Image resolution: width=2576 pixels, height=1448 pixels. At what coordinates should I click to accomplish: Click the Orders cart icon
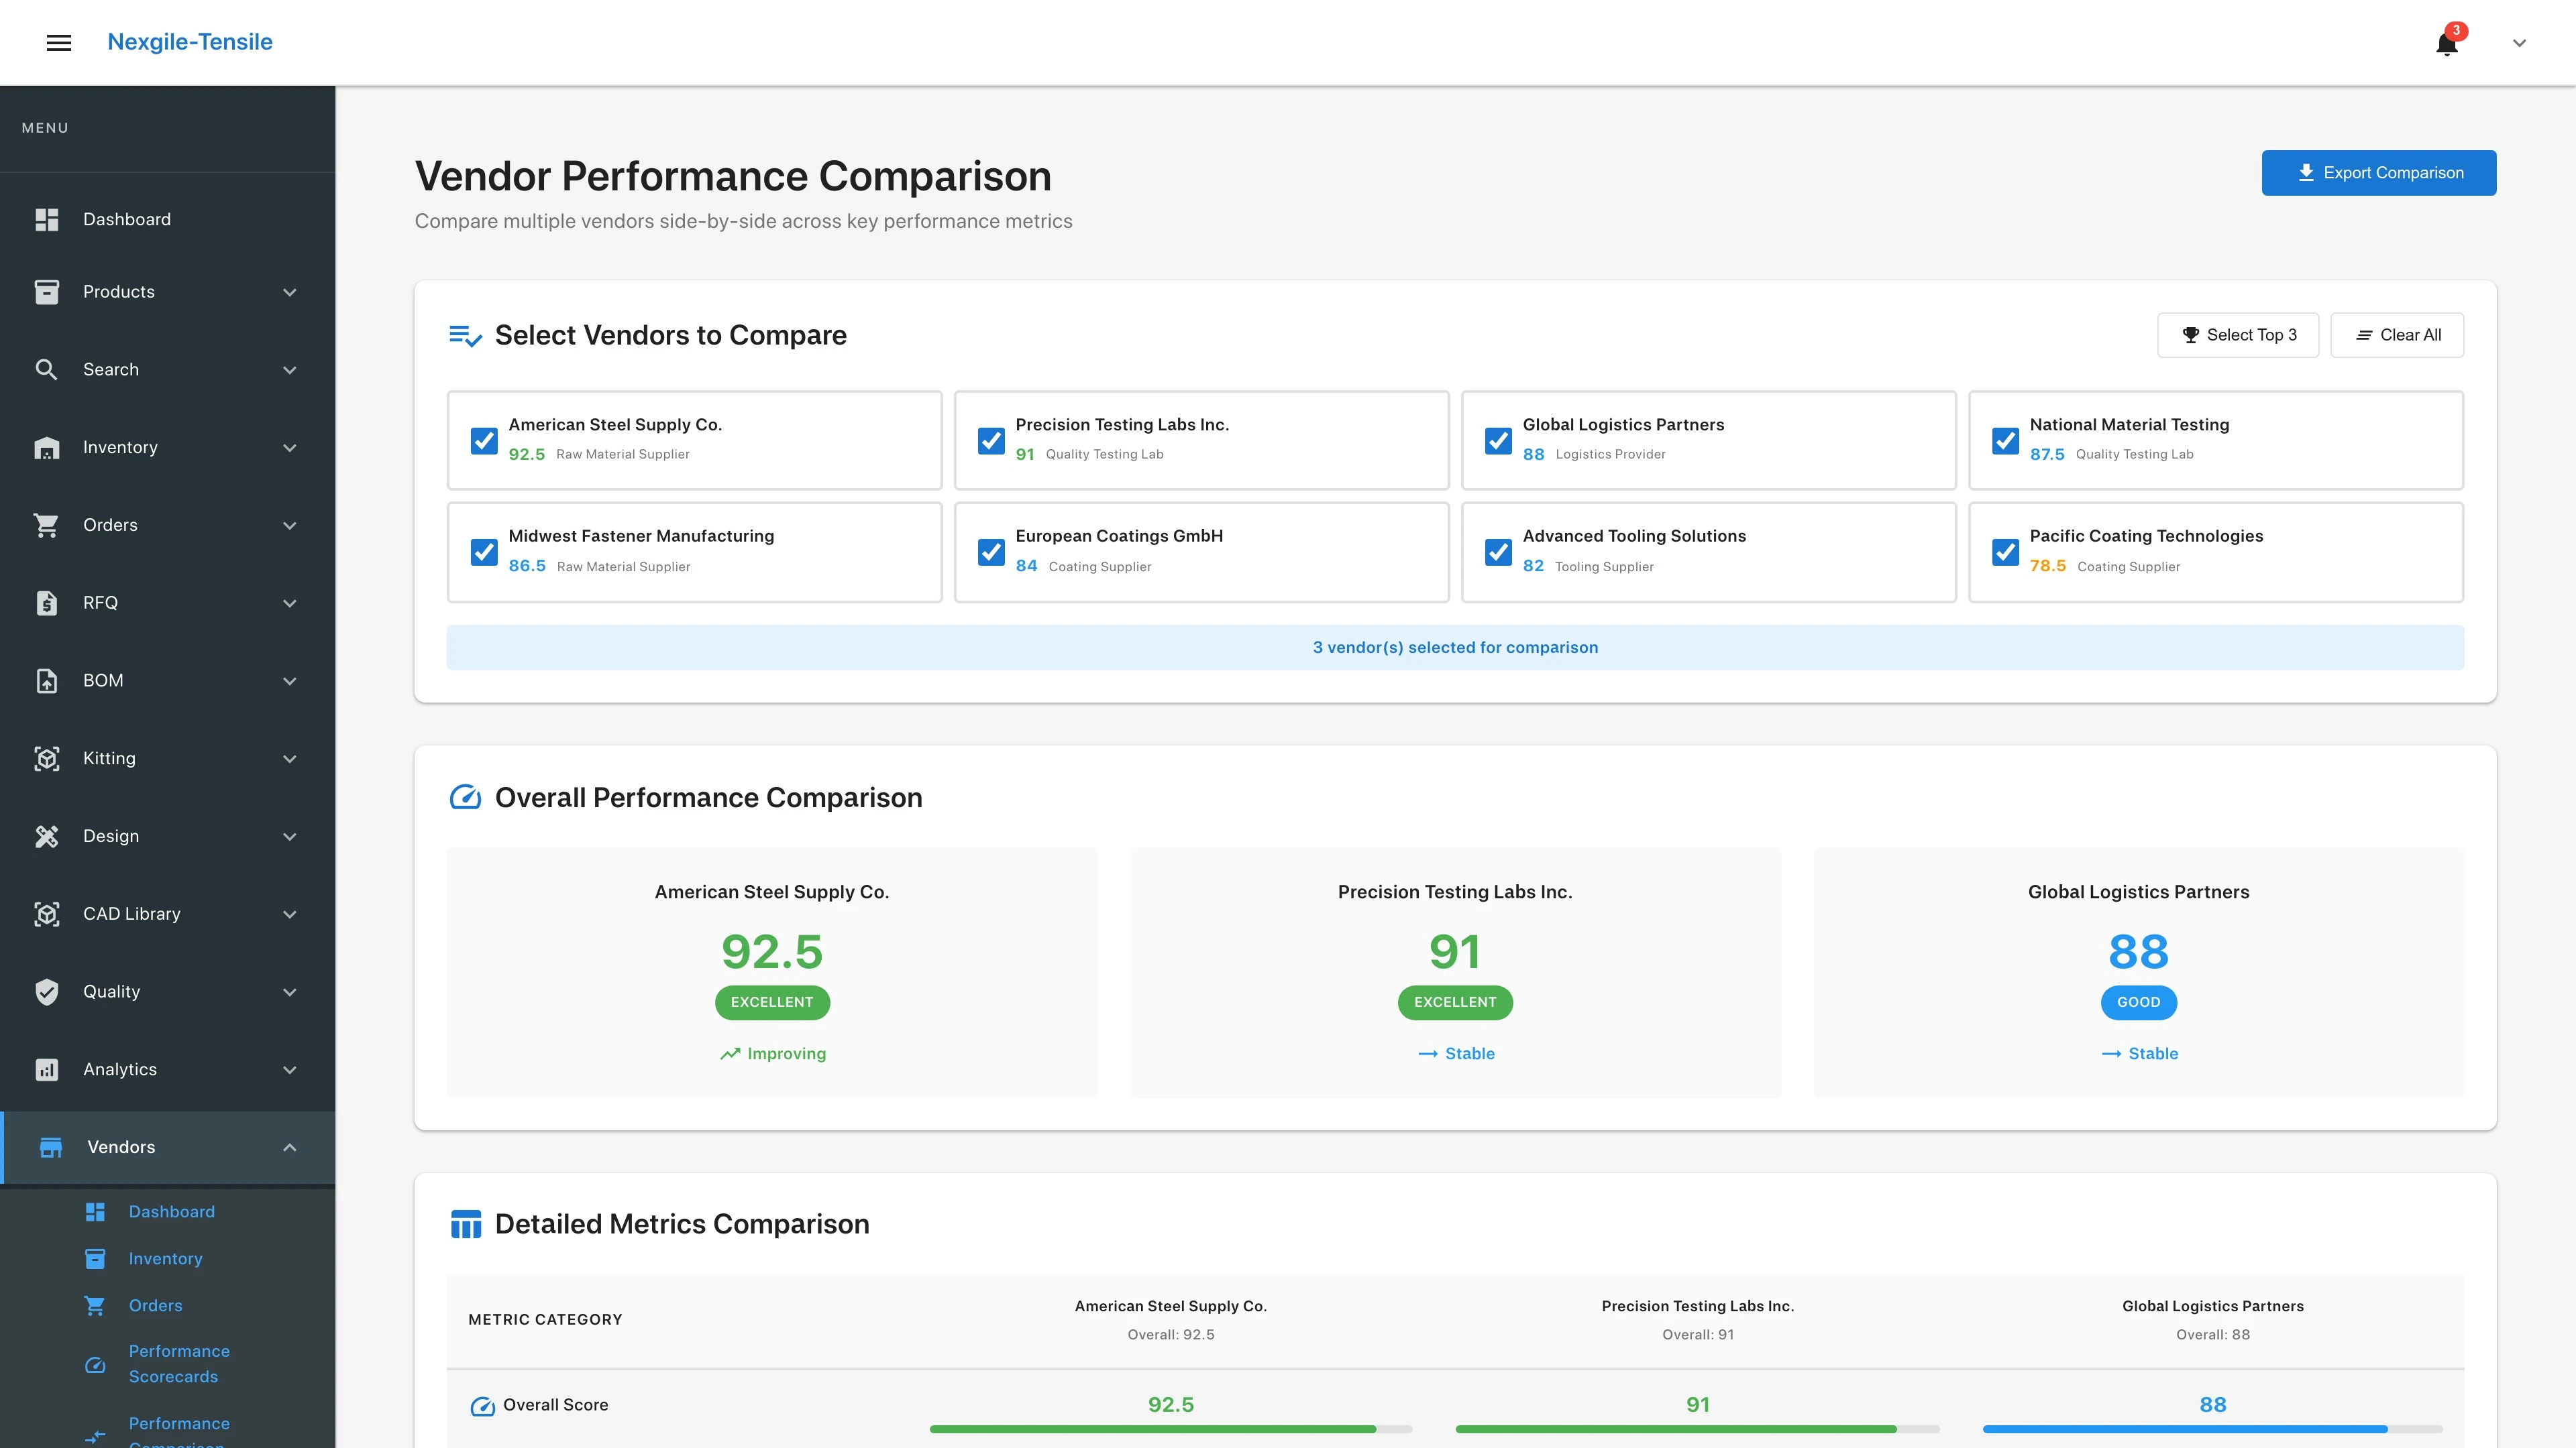click(x=47, y=525)
